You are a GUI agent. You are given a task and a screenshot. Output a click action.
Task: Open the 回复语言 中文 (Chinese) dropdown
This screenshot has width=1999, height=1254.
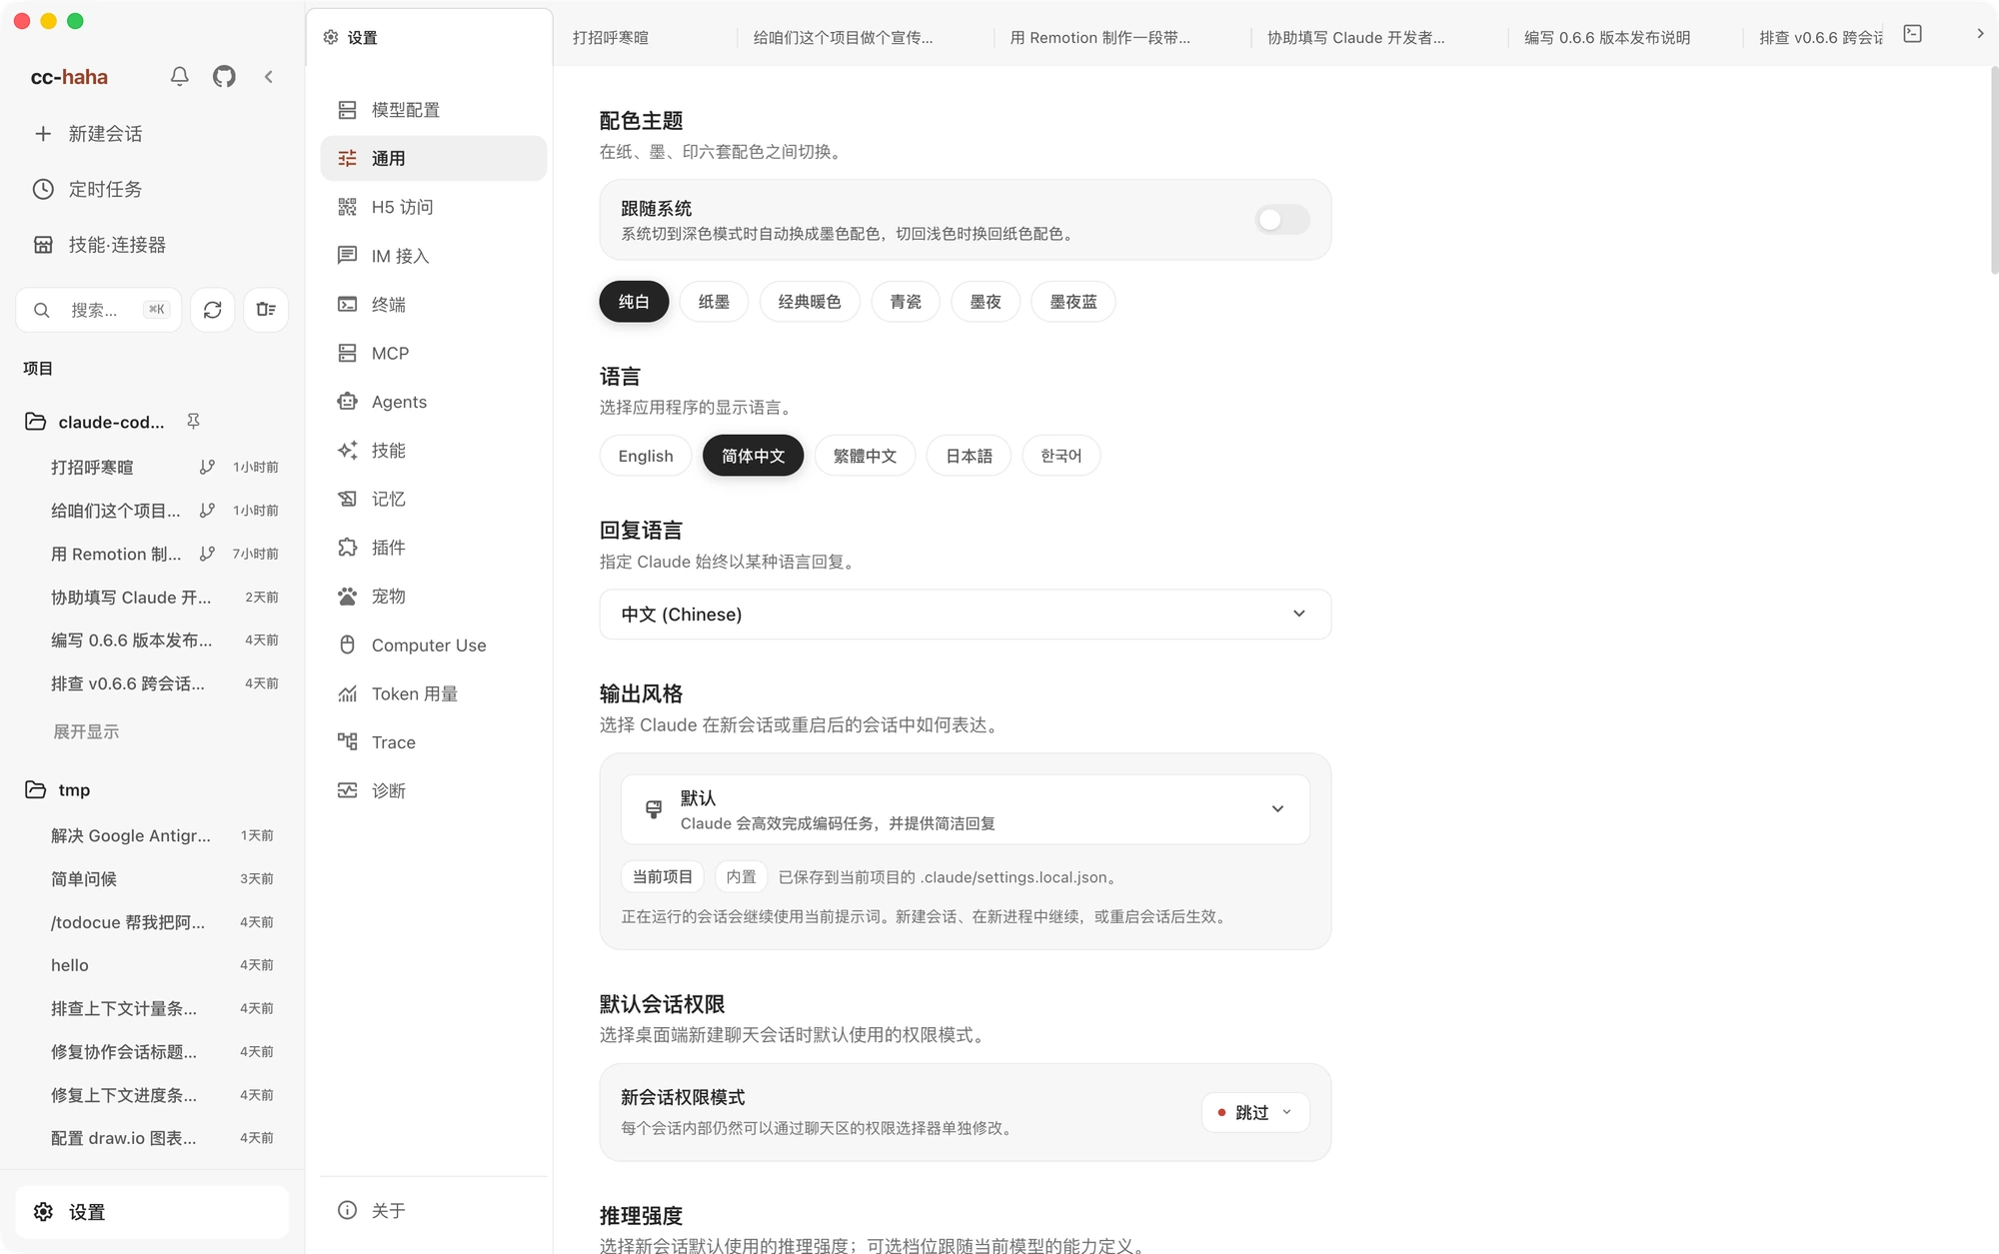tap(965, 615)
